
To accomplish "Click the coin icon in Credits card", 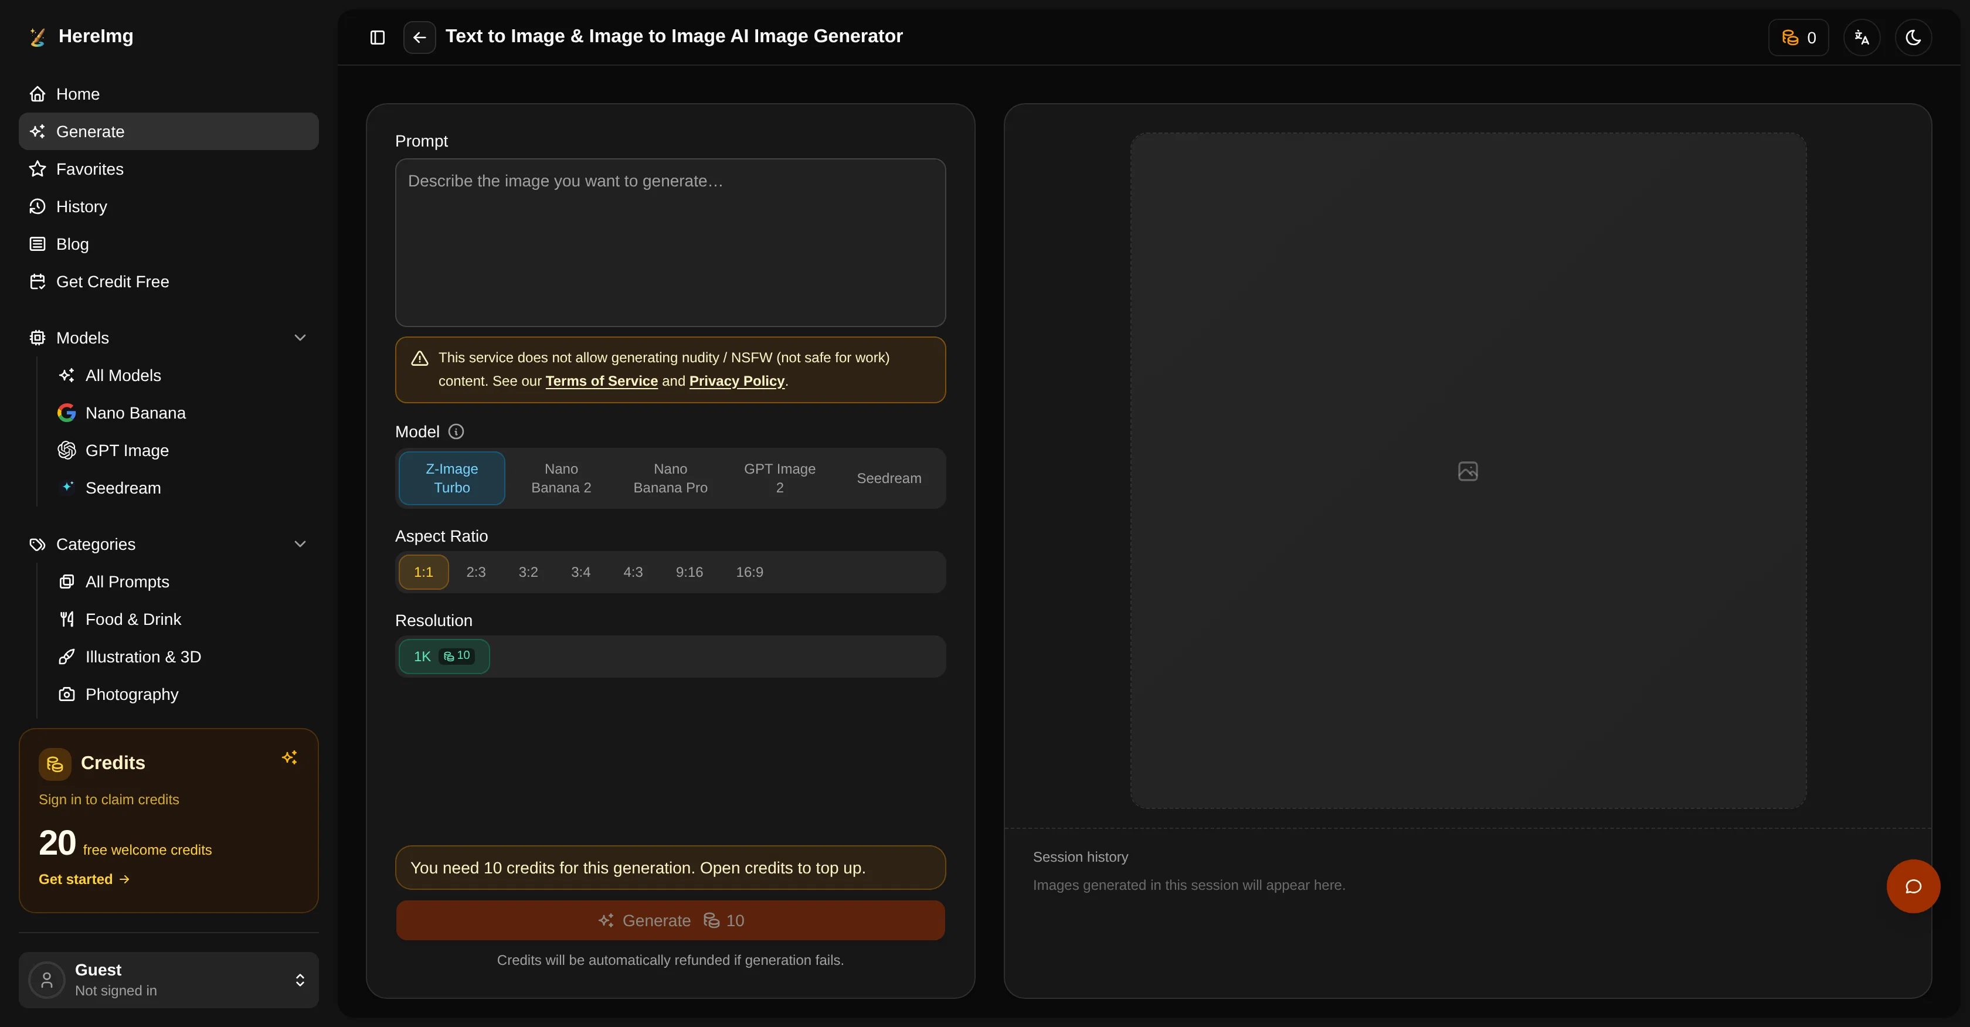I will pos(55,764).
